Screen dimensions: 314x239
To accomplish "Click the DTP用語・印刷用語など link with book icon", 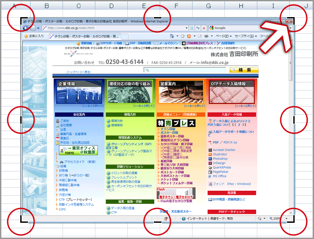I will [x=227, y=199].
